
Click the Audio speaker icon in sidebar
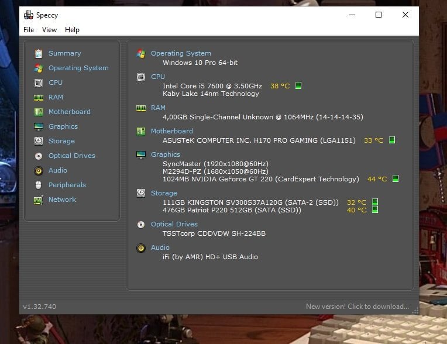coord(39,170)
